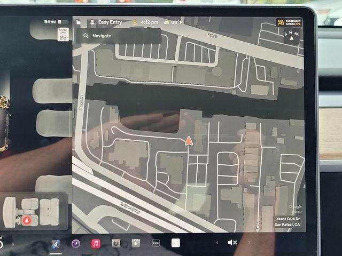The height and width of the screenshot is (256, 342).
Task: Open the dashcam icon in the dock
Action: point(115,243)
